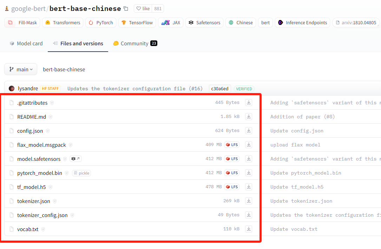The height and width of the screenshot is (249, 381).
Task: Download vocab.txt file
Action: [249, 229]
